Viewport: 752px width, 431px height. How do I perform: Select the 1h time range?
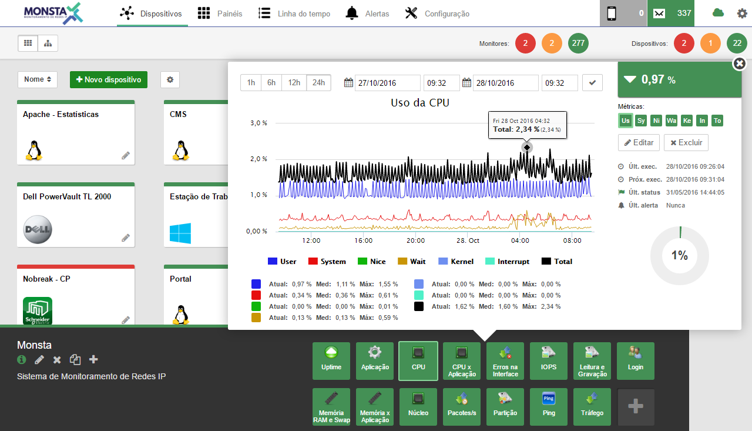pyautogui.click(x=251, y=83)
